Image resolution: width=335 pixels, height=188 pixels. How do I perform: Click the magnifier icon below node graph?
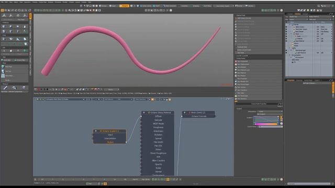pos(36,180)
